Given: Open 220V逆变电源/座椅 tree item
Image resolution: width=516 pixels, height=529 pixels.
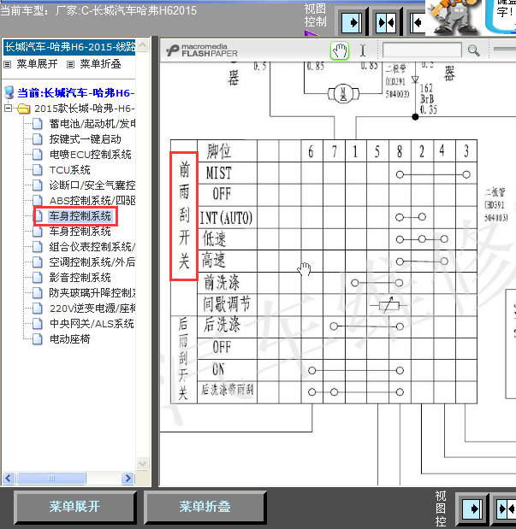Looking at the screenshot, I should pos(92,309).
